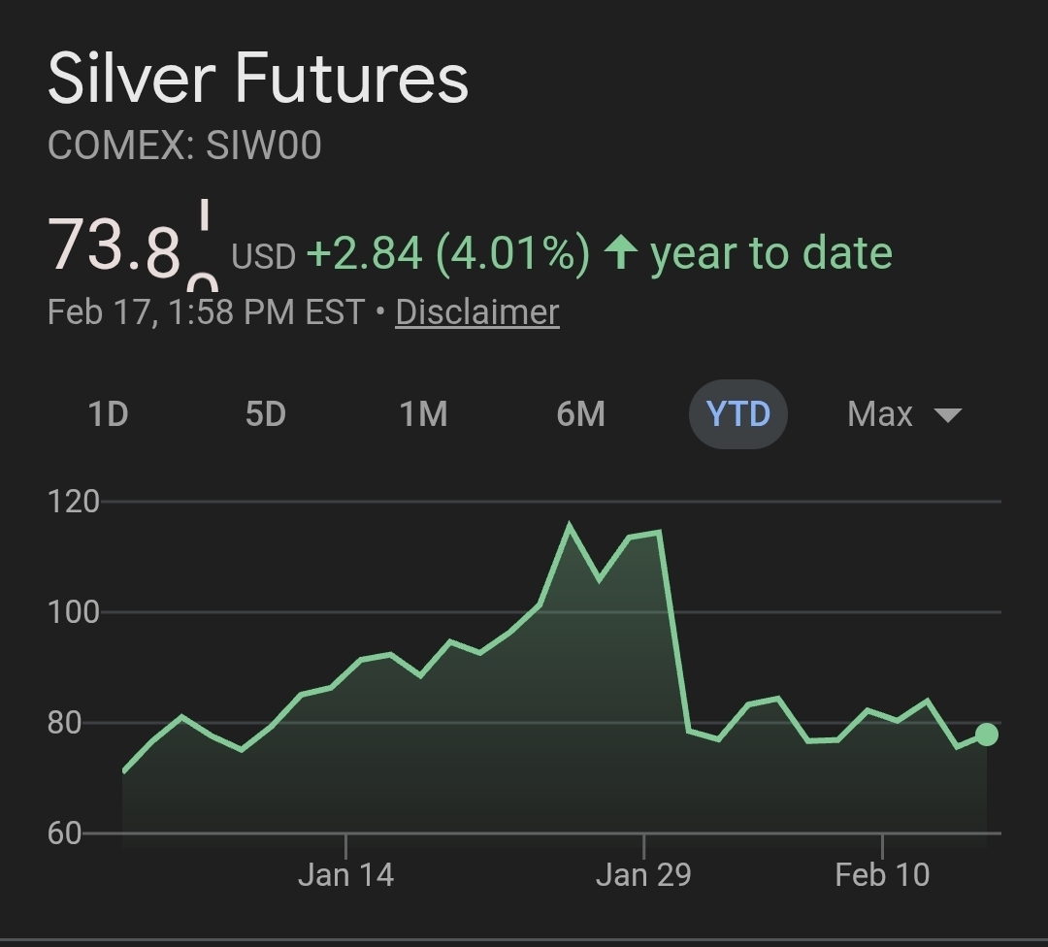Click the current price dot on chart
This screenshot has height=947, width=1048.
(x=986, y=735)
